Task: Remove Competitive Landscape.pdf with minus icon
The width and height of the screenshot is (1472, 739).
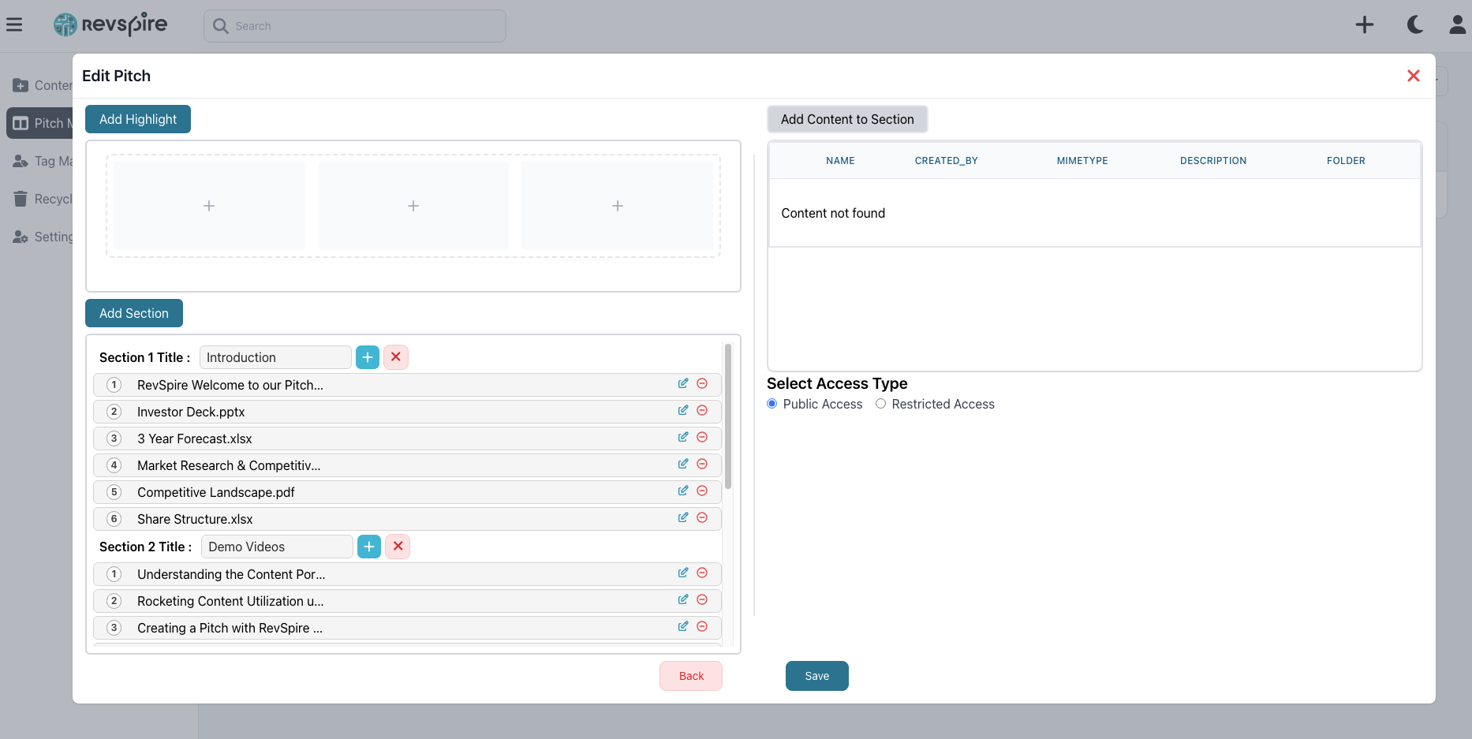Action: (x=702, y=491)
